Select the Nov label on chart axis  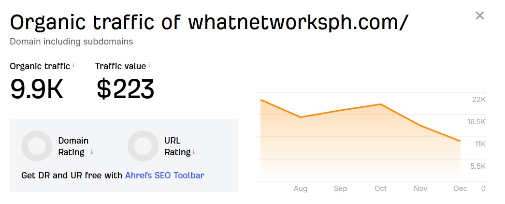tap(420, 189)
